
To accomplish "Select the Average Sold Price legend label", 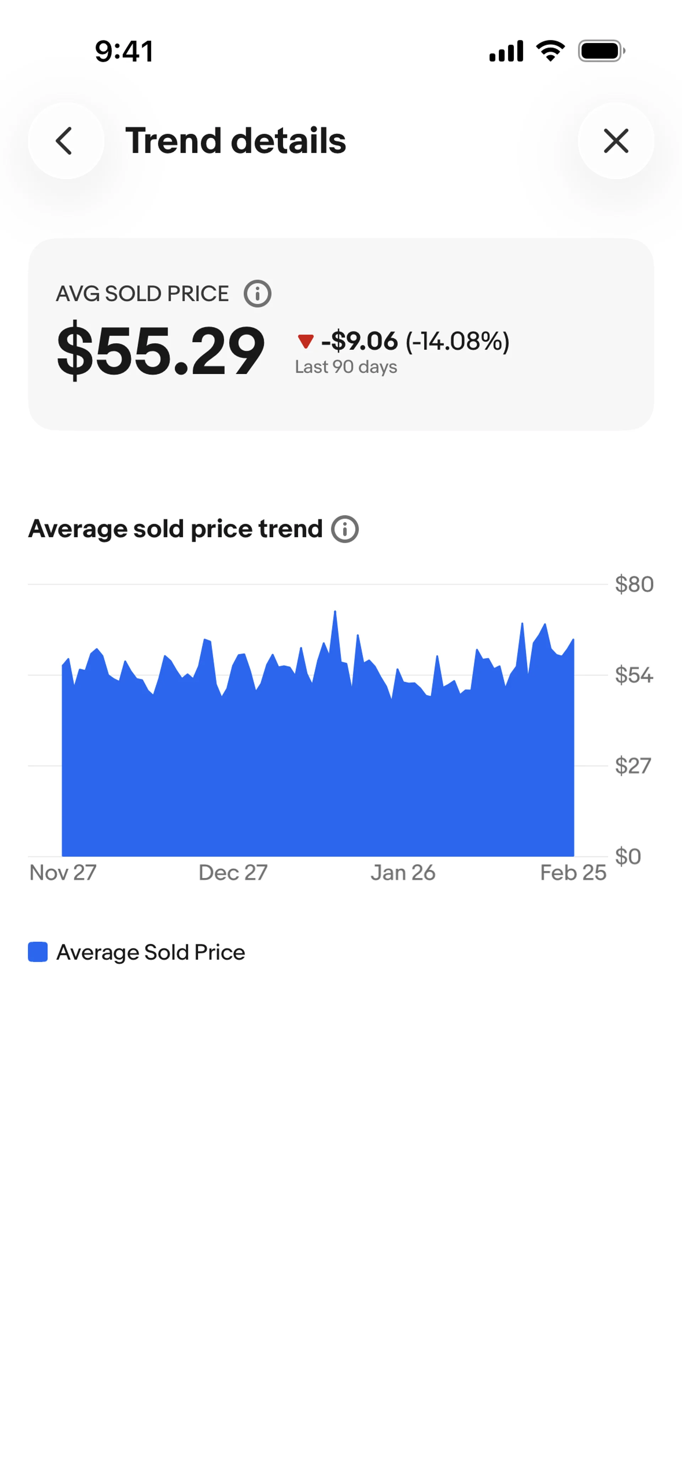I will point(150,952).
